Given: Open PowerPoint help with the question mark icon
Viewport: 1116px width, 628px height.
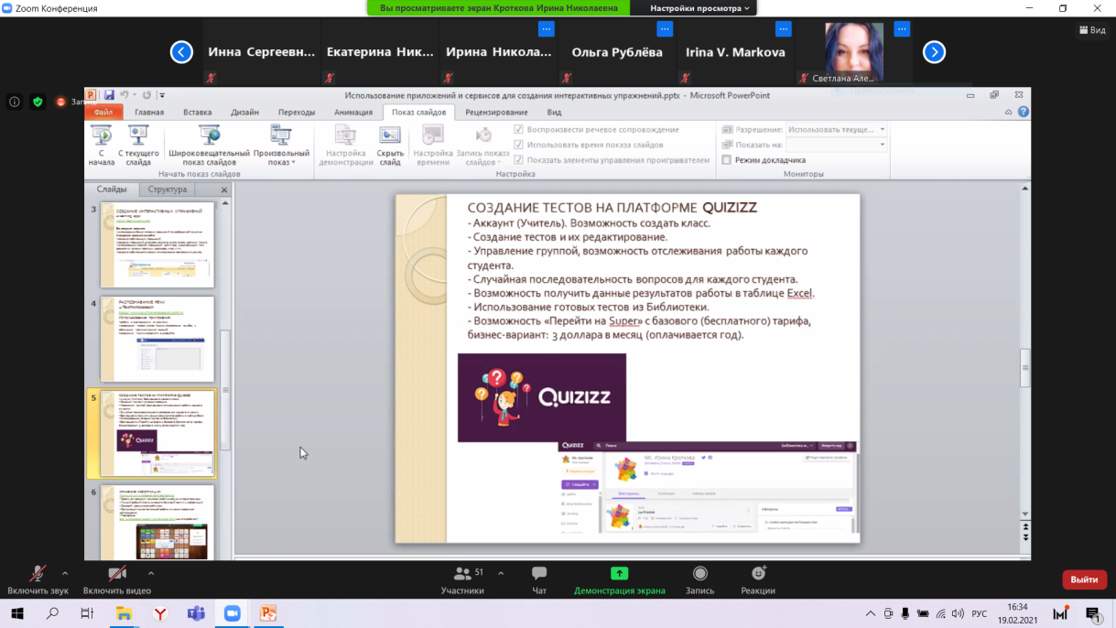Looking at the screenshot, I should point(1024,112).
